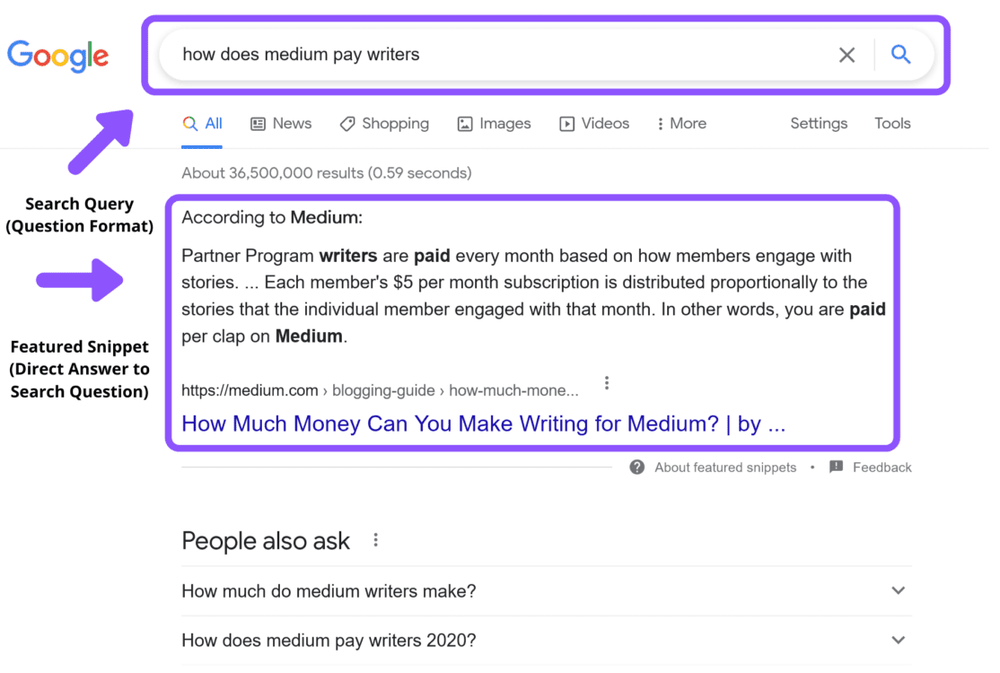
Task: Click the Feedback flag icon
Action: (836, 468)
